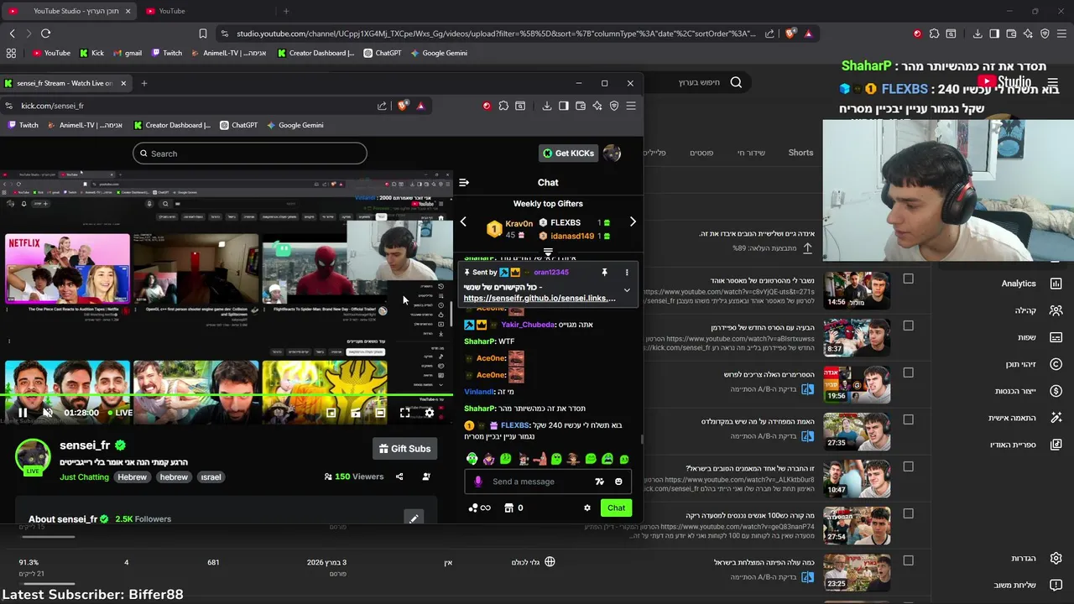Click the Kick search field
The width and height of the screenshot is (1074, 604).
coord(249,154)
